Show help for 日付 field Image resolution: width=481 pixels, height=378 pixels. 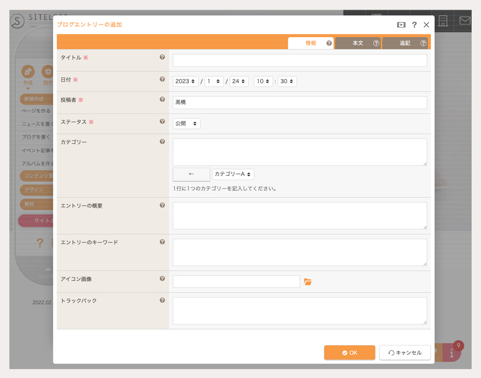pyautogui.click(x=162, y=79)
